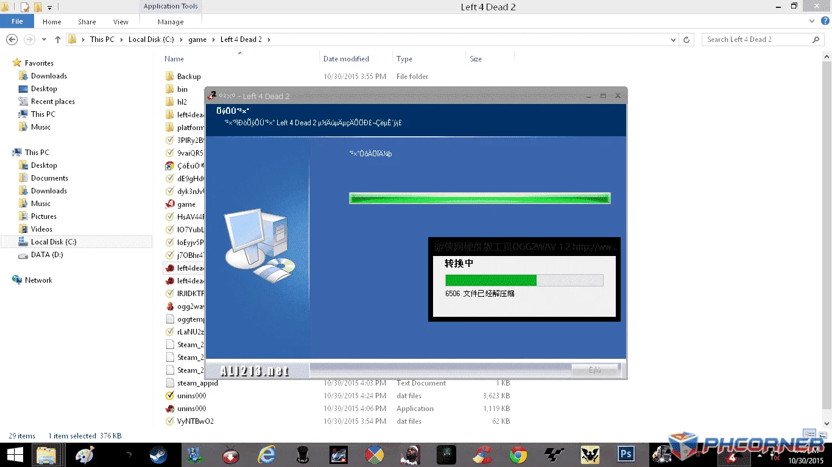Switch to the Home ribbon tab

pyautogui.click(x=52, y=22)
